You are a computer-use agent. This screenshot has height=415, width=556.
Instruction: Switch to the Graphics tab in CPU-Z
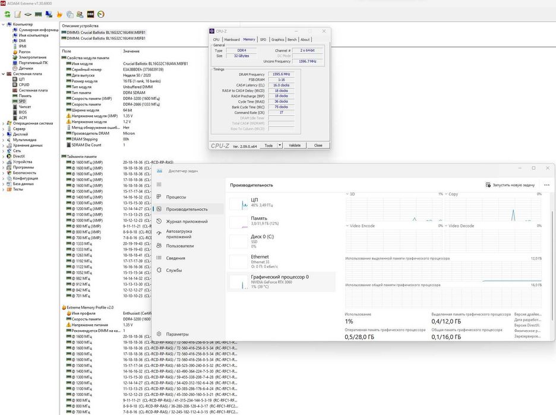(x=277, y=39)
